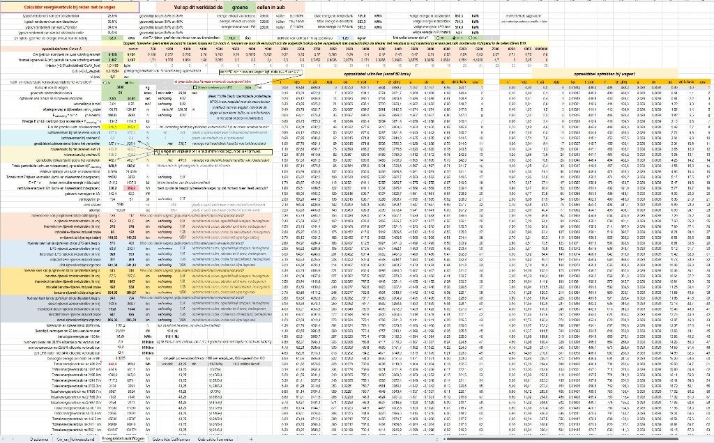This screenshot has height=443, width=714.
Task: Open the Gebruikte Formules sheet tab
Action: [215, 440]
